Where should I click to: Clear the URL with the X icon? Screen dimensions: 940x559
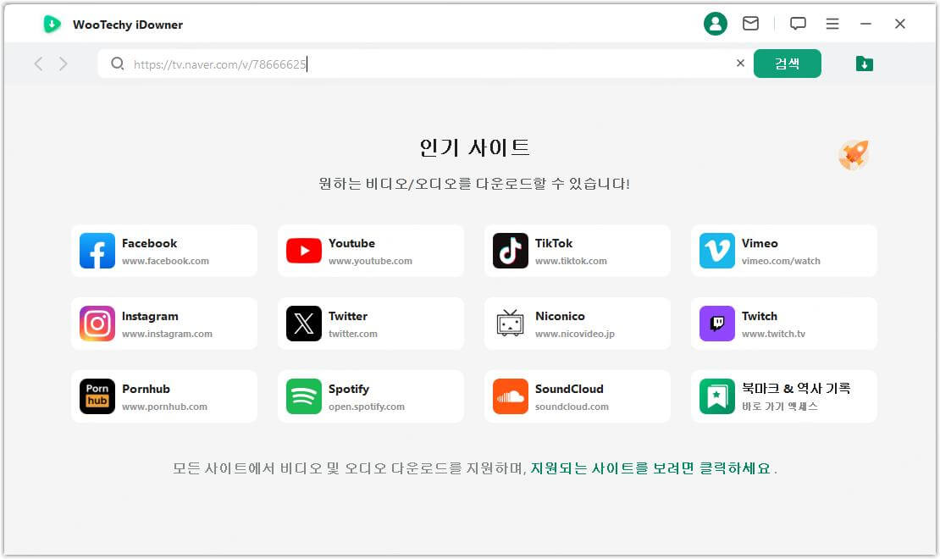tap(740, 63)
